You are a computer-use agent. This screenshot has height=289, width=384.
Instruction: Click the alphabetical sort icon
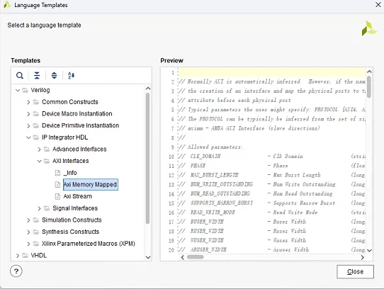[x=71, y=75]
